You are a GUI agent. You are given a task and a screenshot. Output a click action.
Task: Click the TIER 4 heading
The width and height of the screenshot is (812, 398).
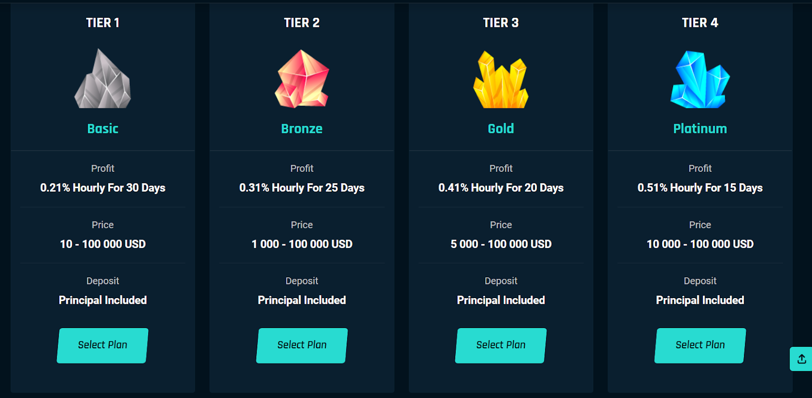pos(700,23)
